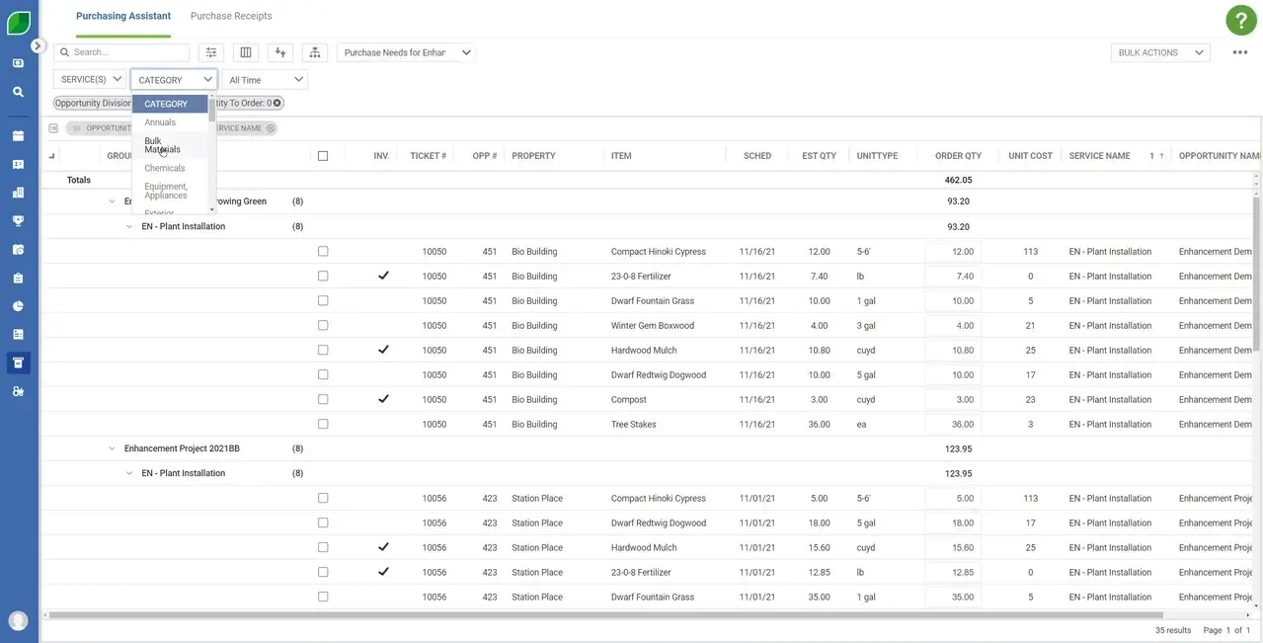Open the trophy icon in left sidebar
1263x643 pixels.
click(18, 220)
